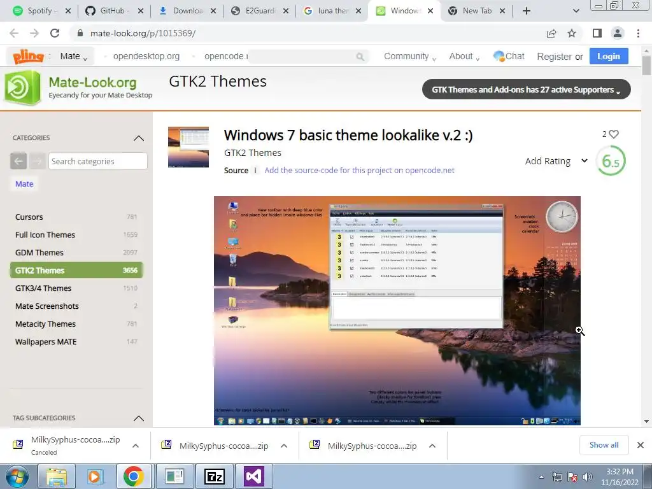The height and width of the screenshot is (489, 652).
Task: Open Windows Media Player from taskbar
Action: (x=95, y=476)
